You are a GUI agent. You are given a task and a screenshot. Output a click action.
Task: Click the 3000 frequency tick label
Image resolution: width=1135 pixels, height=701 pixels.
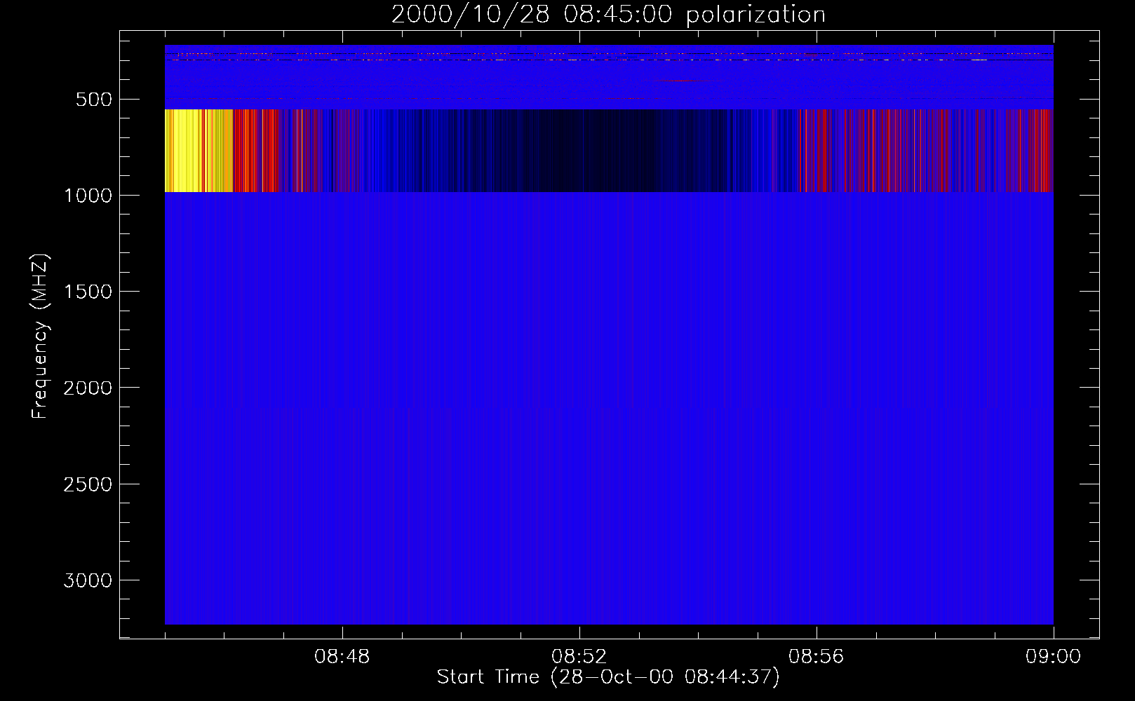pyautogui.click(x=88, y=580)
